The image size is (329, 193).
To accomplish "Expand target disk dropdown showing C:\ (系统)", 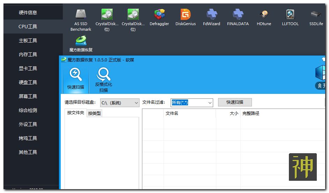I will point(120,103).
